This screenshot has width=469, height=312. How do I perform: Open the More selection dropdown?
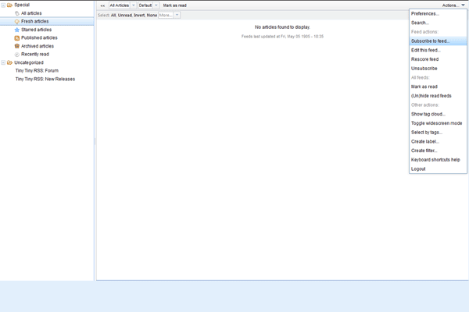click(x=170, y=15)
